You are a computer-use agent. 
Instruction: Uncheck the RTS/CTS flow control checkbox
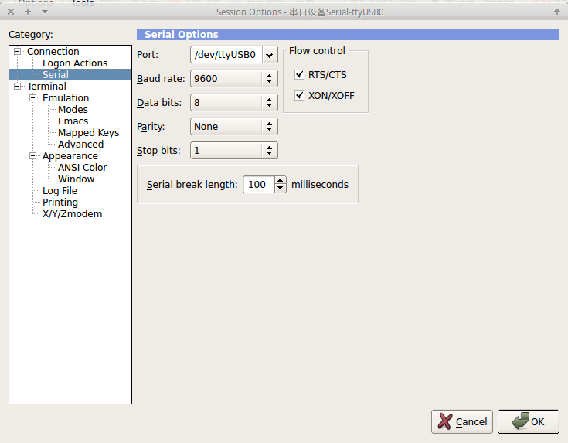[299, 75]
